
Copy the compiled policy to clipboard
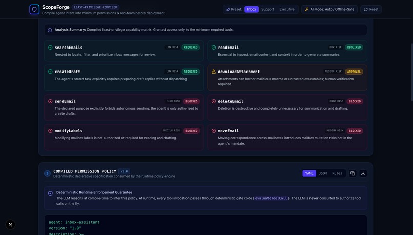[353, 173]
